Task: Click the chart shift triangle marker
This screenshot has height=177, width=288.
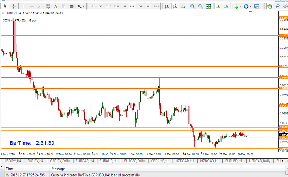Action: (x=250, y=12)
